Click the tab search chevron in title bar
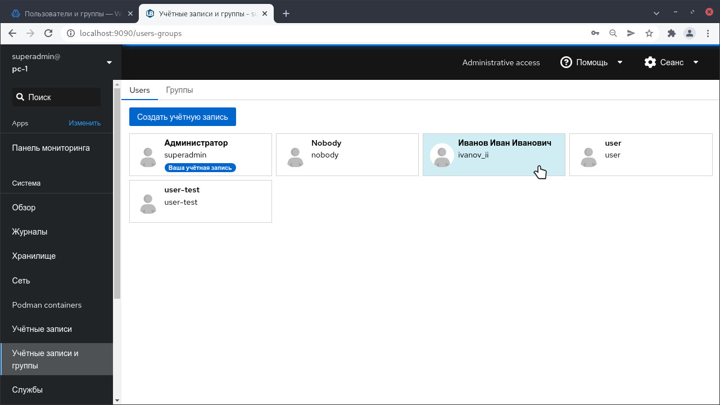This screenshot has height=405, width=720. coord(657,13)
